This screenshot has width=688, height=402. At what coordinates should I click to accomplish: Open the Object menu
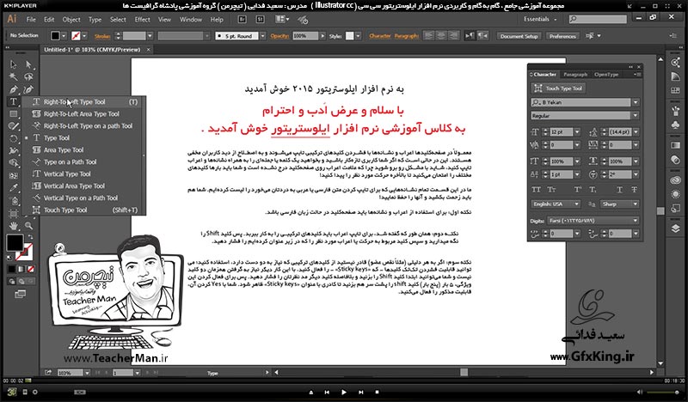coord(71,19)
